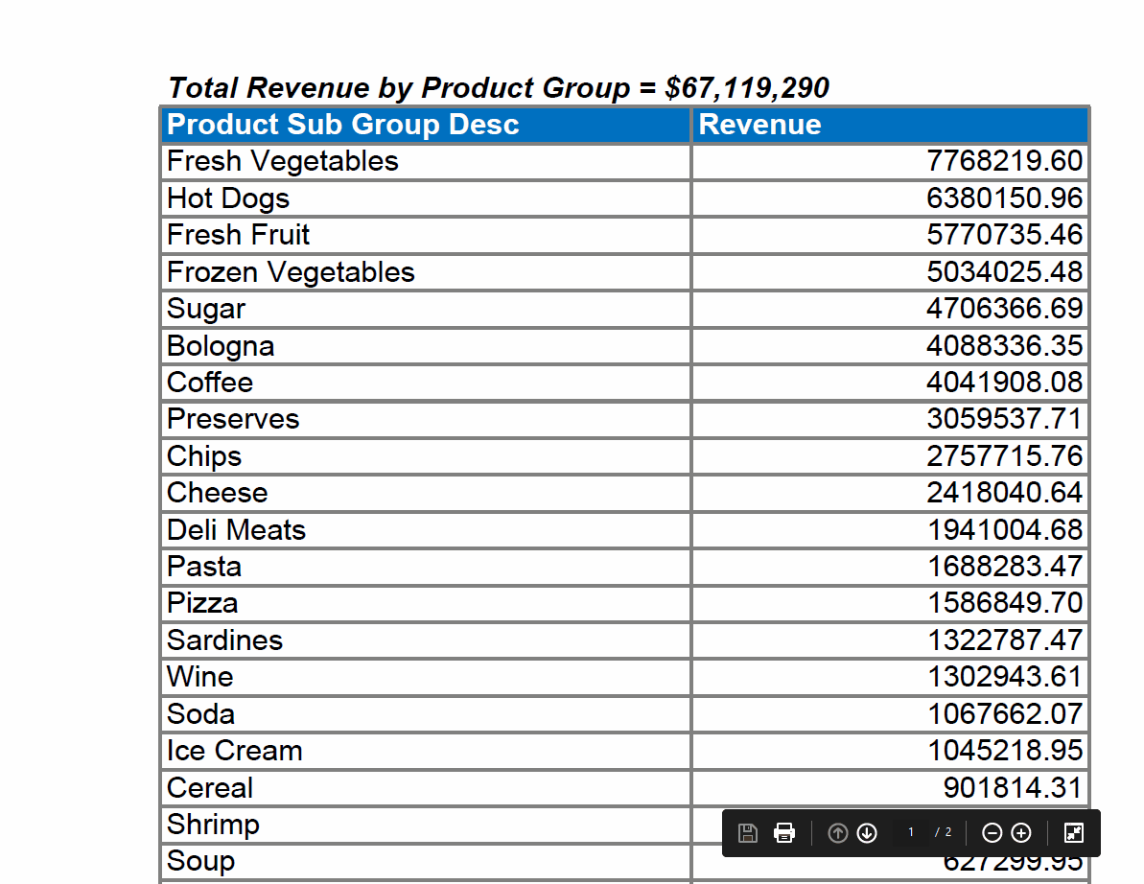Click the previous page up-arrow icon
Viewport: 1144px width, 884px height.
(837, 833)
